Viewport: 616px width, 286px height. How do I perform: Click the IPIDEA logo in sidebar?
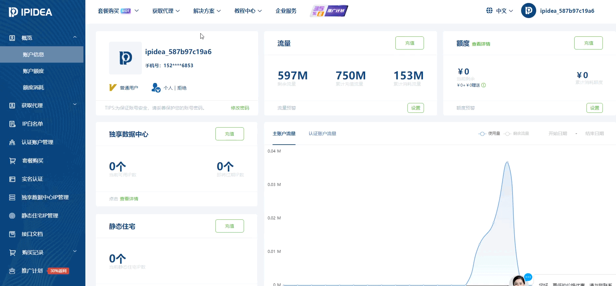click(30, 12)
